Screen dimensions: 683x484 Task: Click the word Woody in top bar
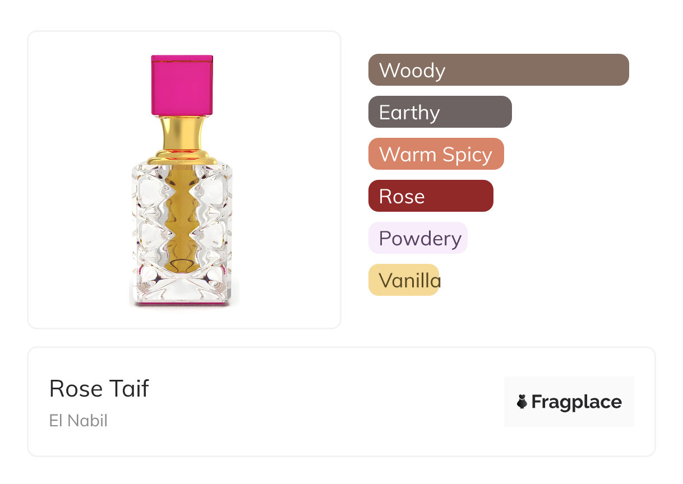point(412,71)
